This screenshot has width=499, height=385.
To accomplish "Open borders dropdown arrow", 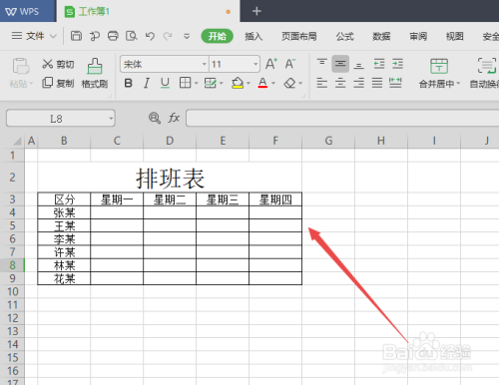I will click(x=196, y=83).
